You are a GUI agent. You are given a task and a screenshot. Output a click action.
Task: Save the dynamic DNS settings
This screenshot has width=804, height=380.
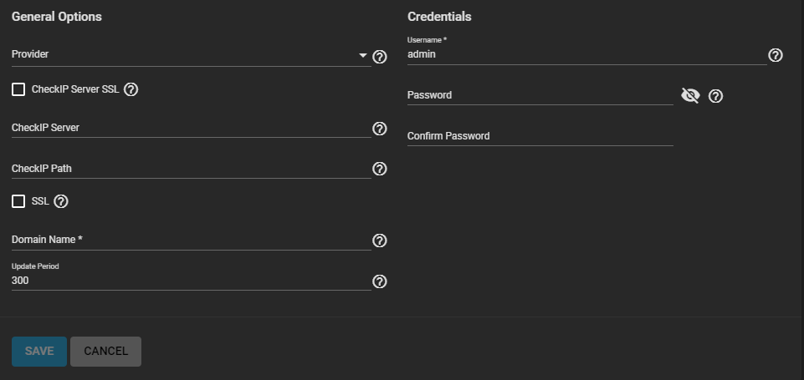coord(39,352)
